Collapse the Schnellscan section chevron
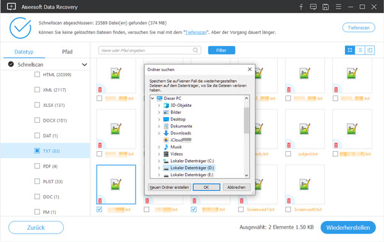Screen dimensions: 384x242 point(84,65)
